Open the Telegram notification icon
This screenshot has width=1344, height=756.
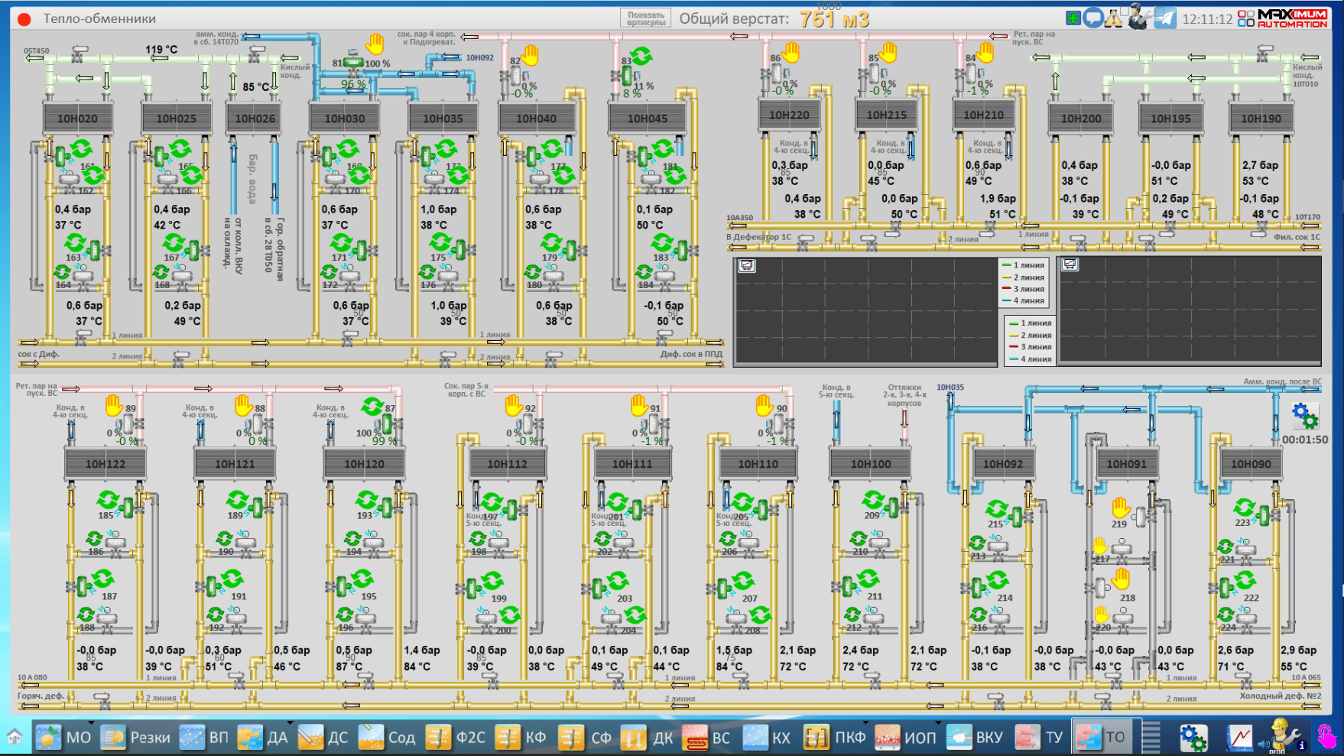coord(1165,18)
